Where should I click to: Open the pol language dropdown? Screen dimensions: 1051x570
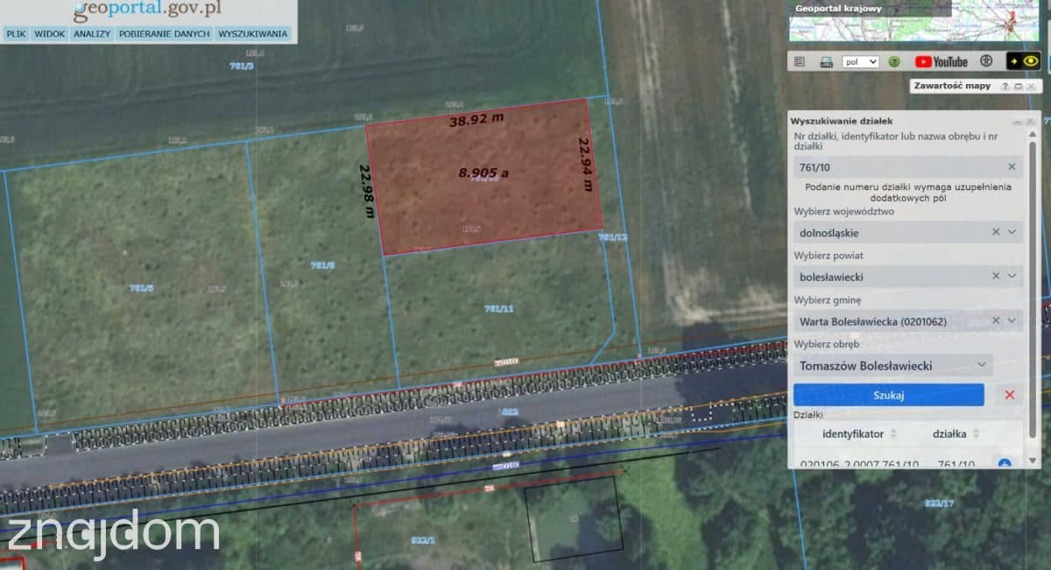861,62
